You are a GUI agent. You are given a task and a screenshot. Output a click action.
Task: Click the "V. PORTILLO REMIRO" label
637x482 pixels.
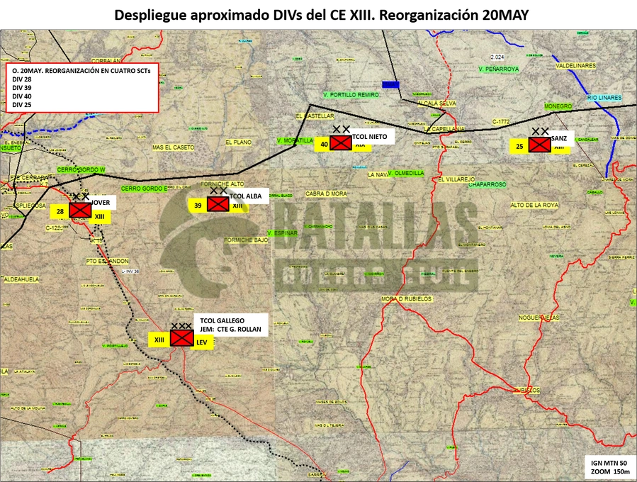(351, 95)
